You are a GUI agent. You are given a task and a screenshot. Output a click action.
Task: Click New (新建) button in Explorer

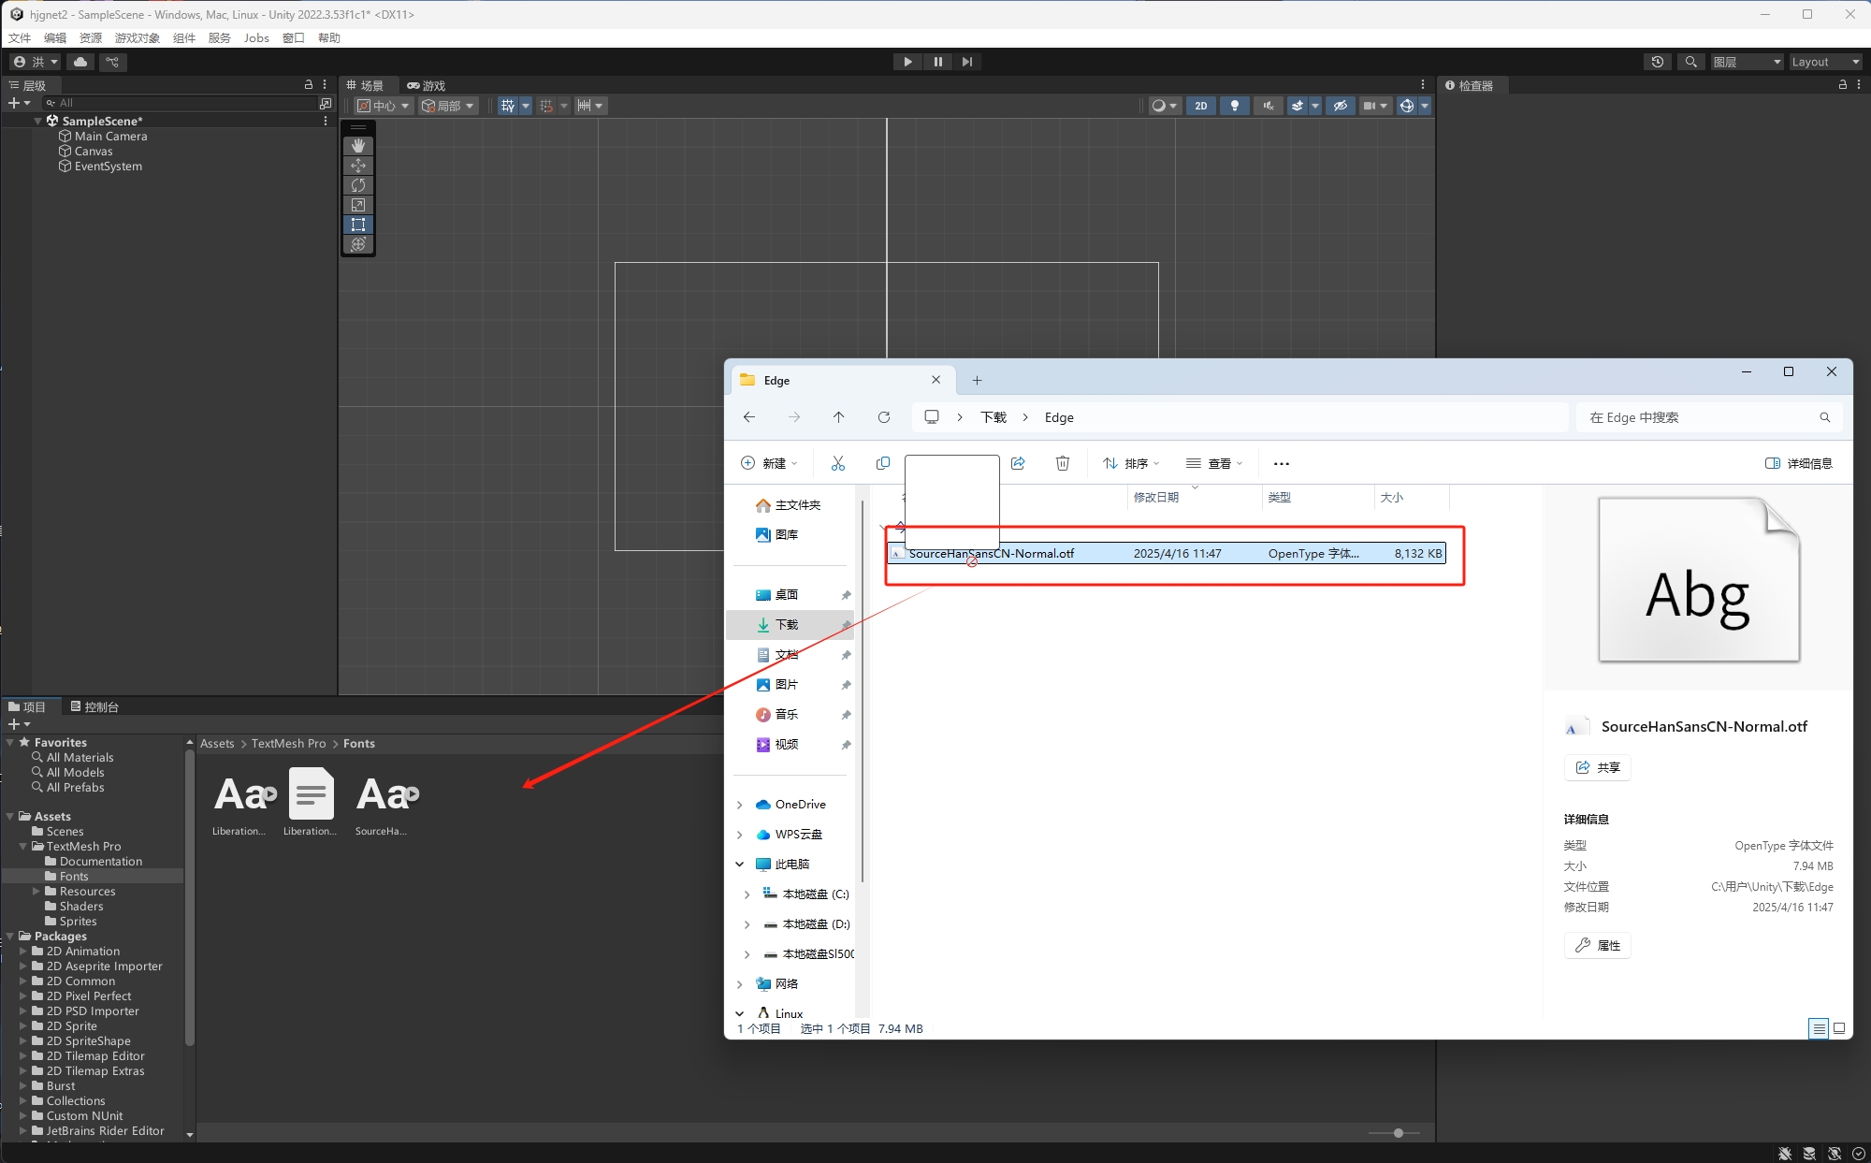coord(769,463)
